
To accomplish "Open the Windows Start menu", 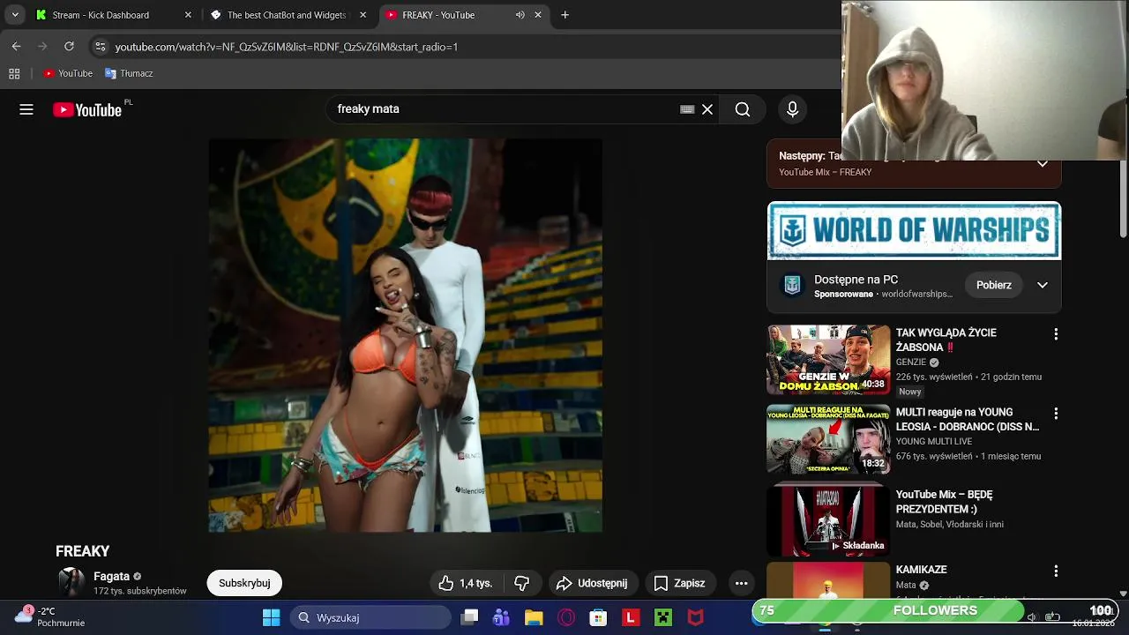I will 271,617.
